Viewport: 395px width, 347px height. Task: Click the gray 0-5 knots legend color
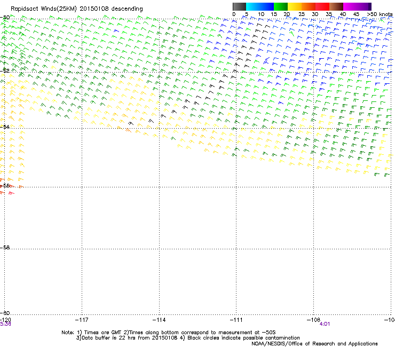(x=239, y=6)
